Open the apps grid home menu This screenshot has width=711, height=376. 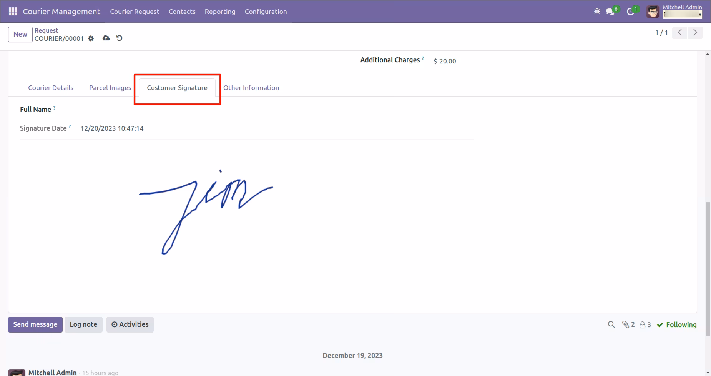pos(13,12)
